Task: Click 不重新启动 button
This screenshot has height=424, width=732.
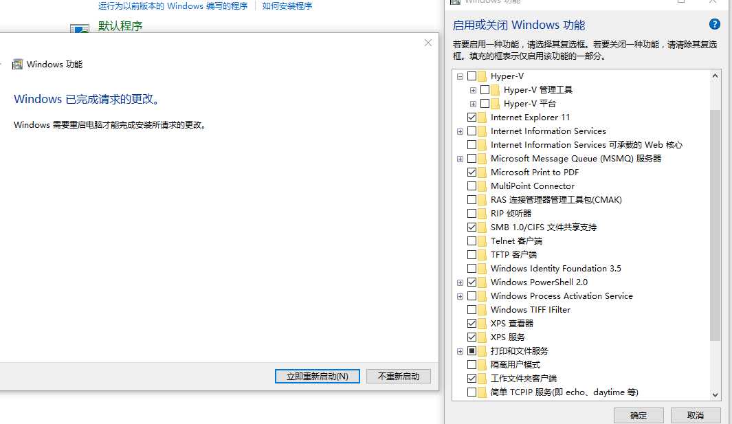Action: pos(399,377)
